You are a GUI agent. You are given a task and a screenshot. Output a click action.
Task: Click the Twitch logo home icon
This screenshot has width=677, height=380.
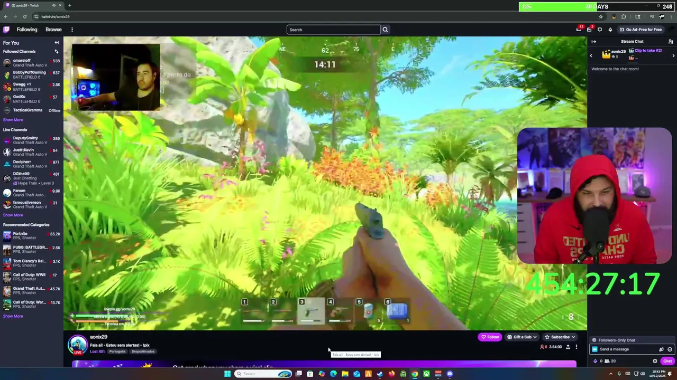coord(6,30)
